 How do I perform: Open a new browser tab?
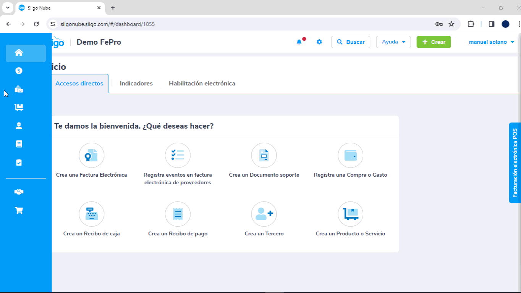[x=113, y=8]
